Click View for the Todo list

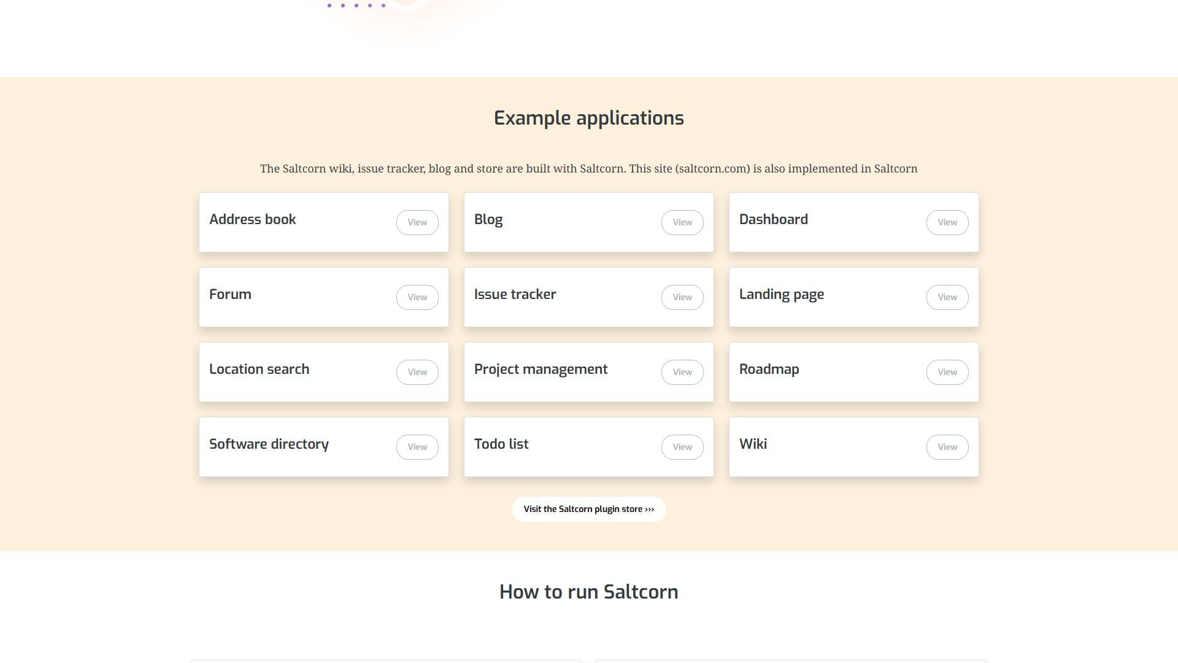click(682, 447)
